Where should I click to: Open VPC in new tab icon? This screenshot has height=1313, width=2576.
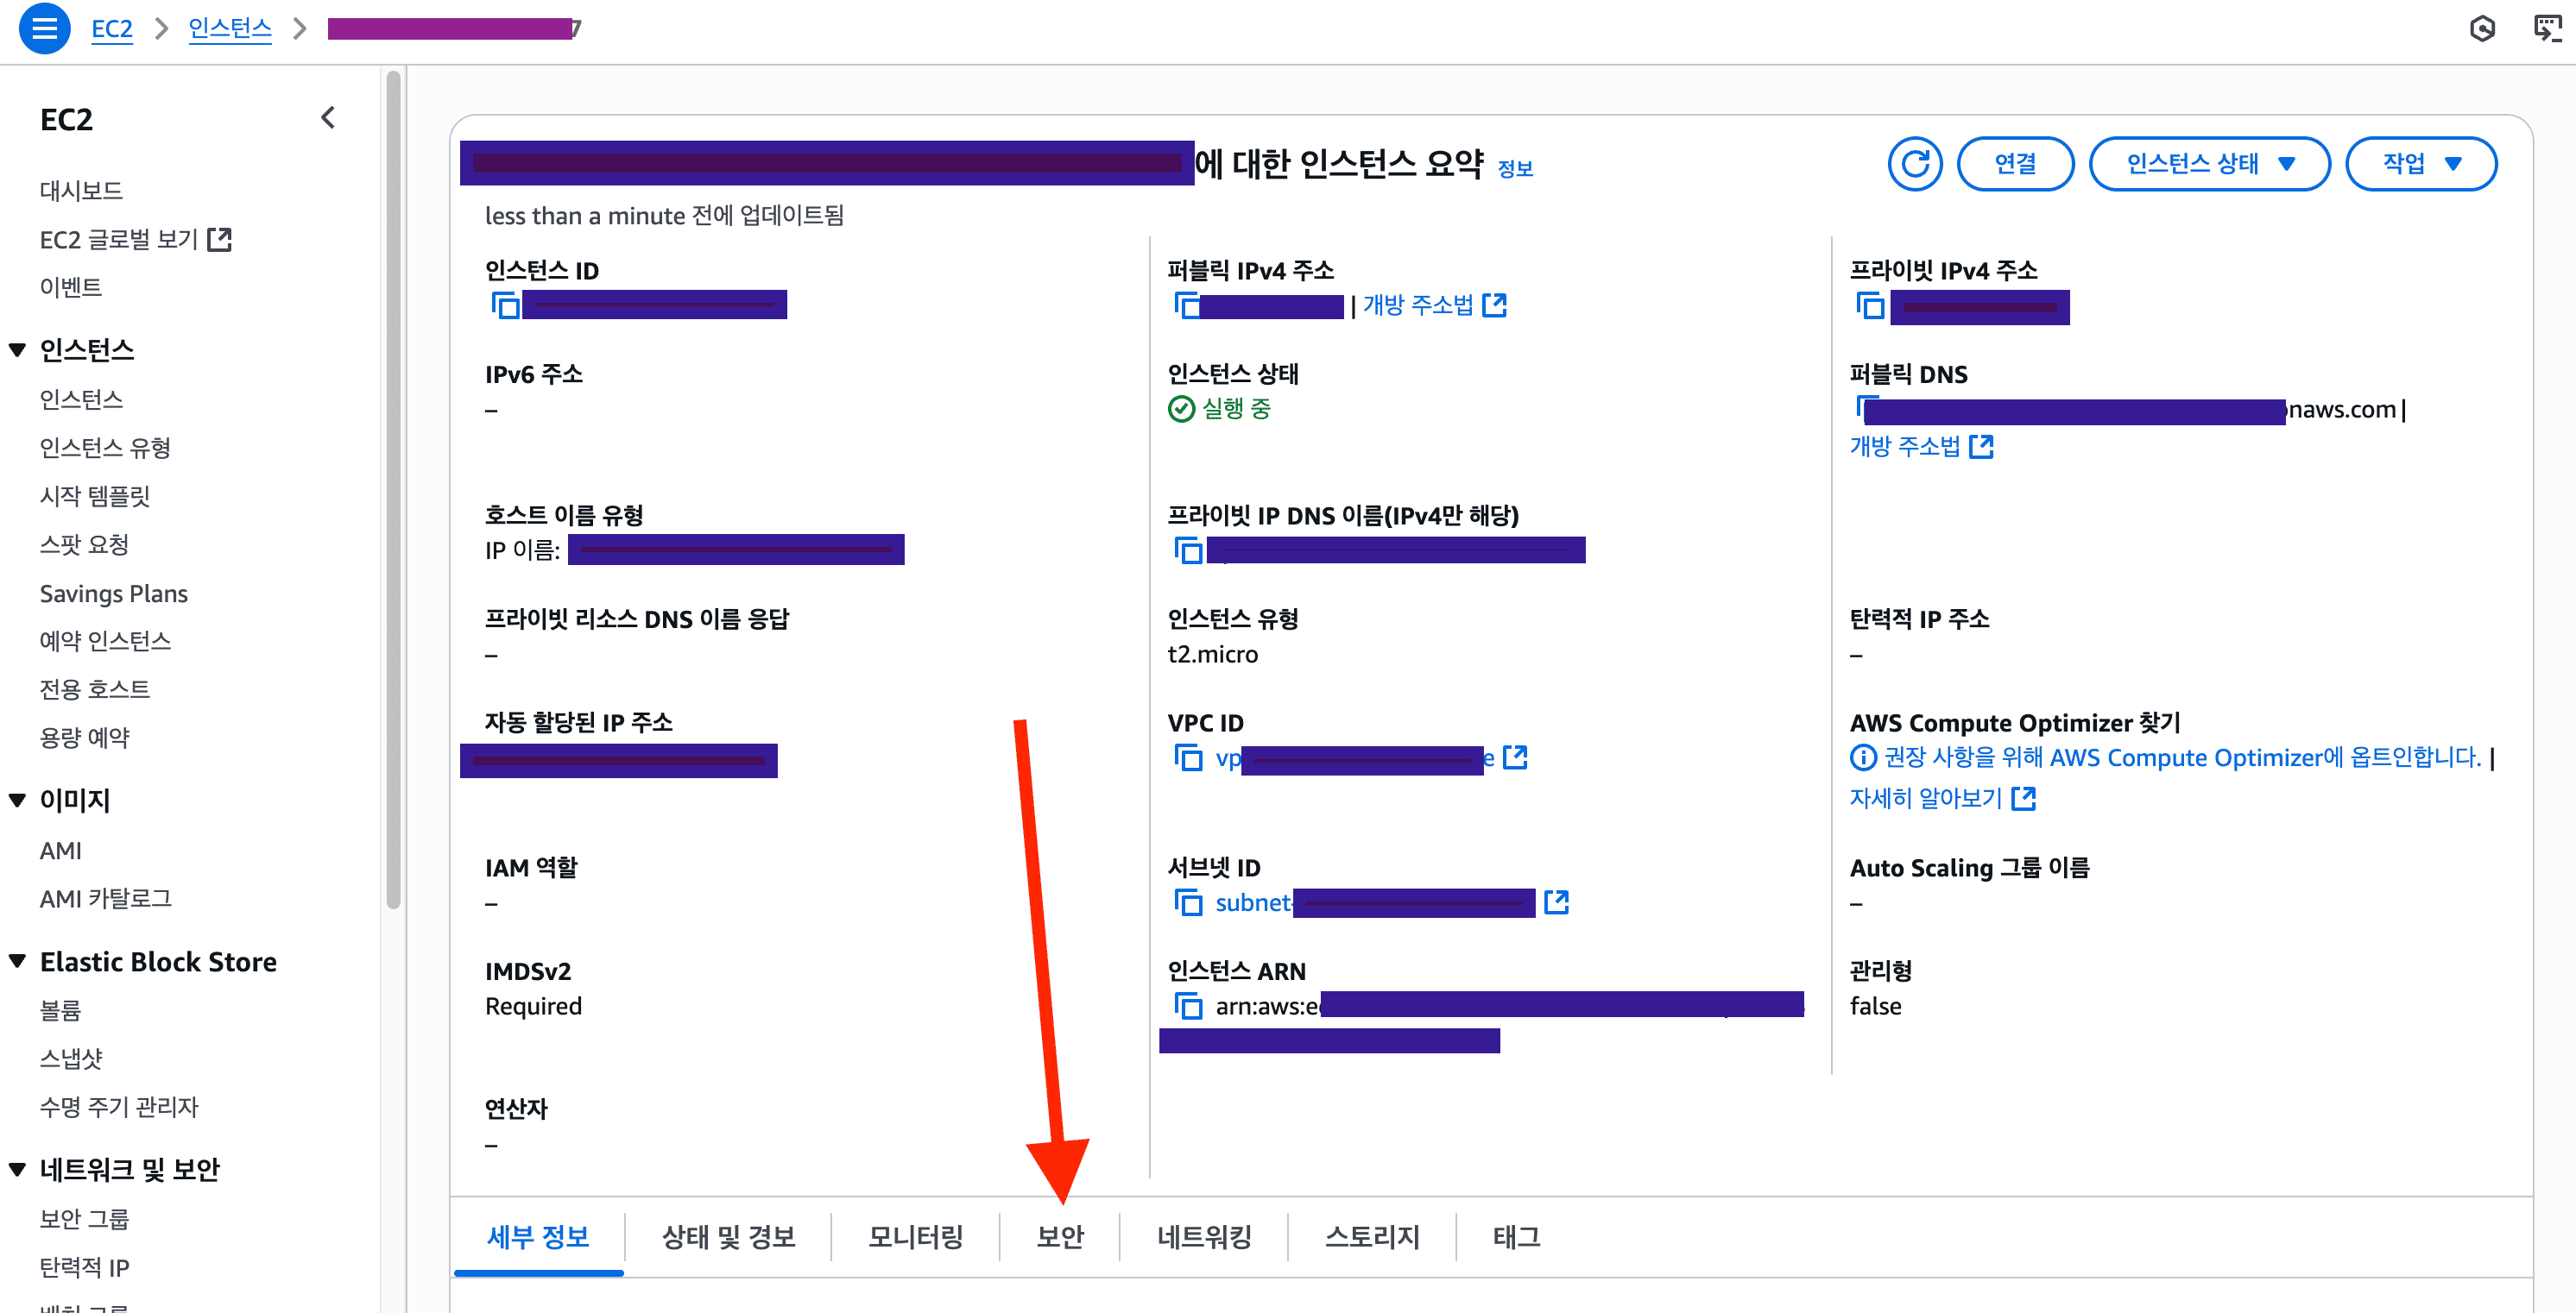1516,757
